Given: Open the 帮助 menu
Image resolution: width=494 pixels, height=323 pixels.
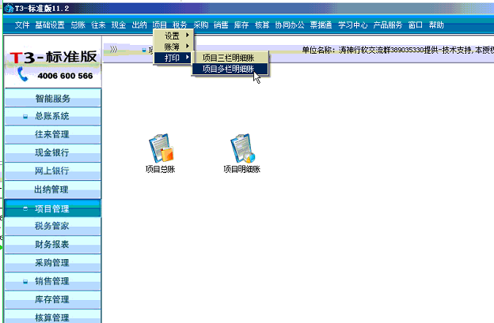Looking at the screenshot, I should point(436,24).
